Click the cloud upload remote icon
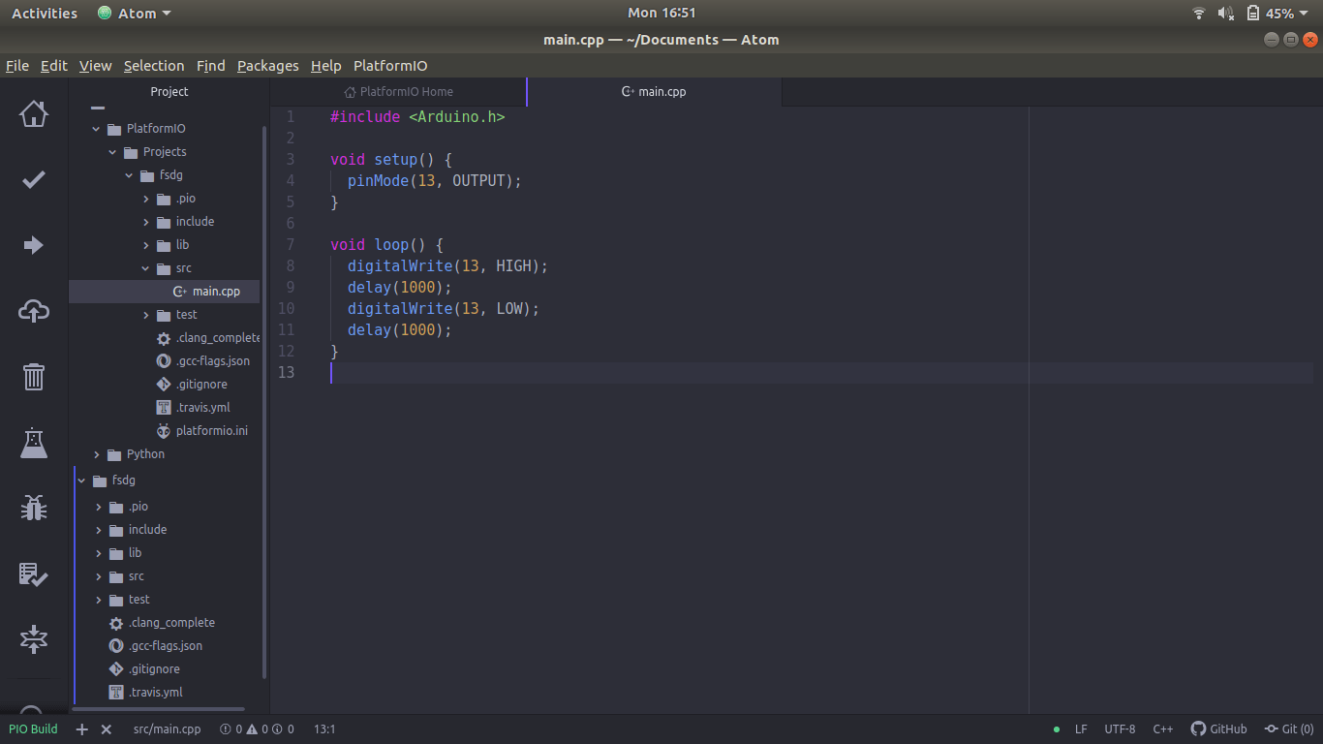The height and width of the screenshot is (744, 1323). click(34, 311)
